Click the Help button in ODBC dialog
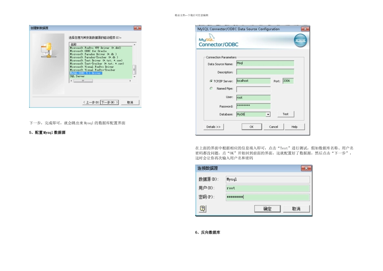 295,127
